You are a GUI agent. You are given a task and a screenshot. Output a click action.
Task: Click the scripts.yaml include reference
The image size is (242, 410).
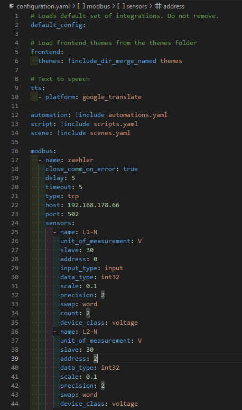116,124
